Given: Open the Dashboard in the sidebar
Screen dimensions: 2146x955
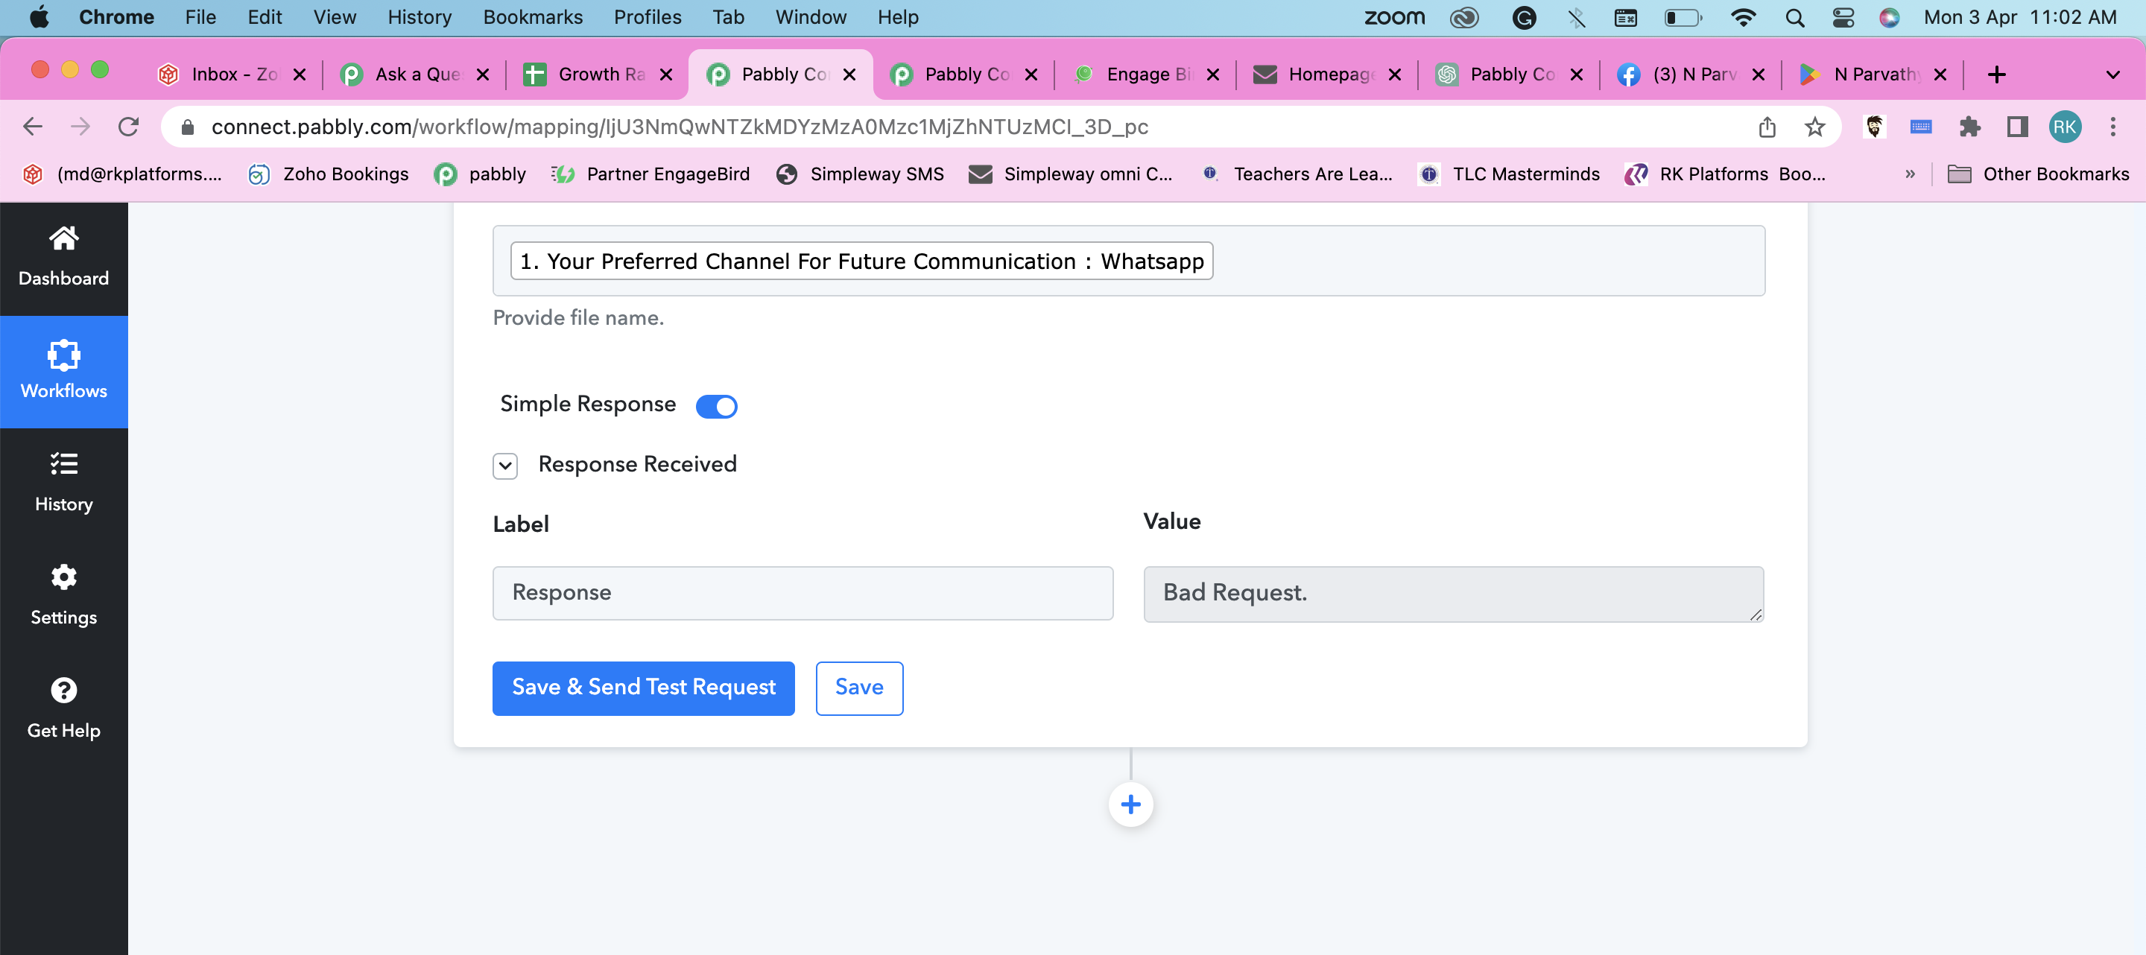Looking at the screenshot, I should click(x=63, y=257).
